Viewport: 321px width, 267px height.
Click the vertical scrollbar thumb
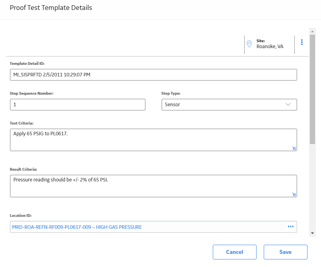click(x=312, y=89)
